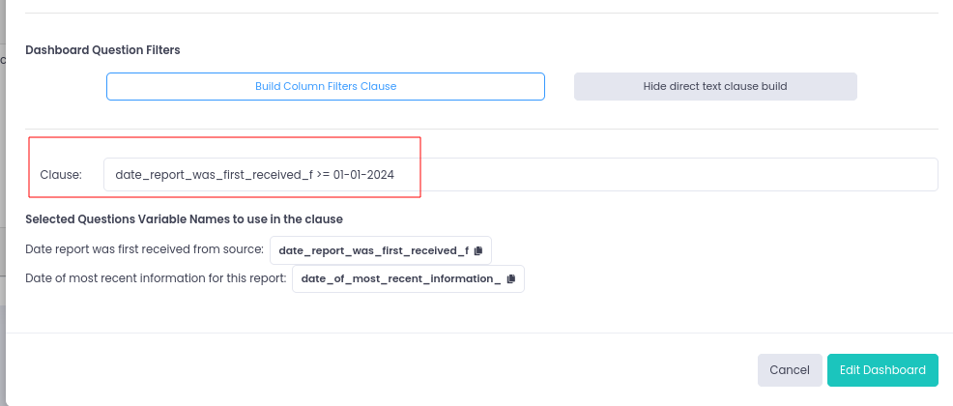The image size is (953, 406).
Task: Click "Date report was first received from source" label
Action: pos(144,249)
